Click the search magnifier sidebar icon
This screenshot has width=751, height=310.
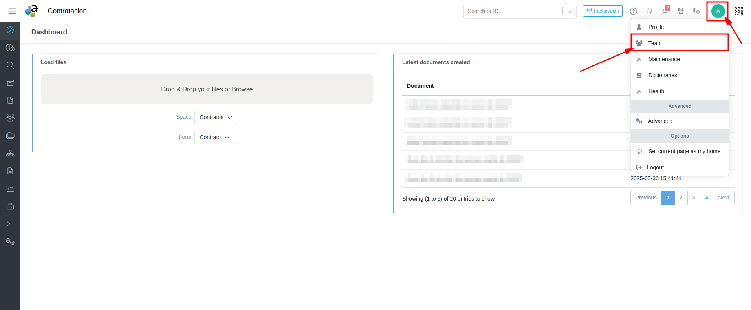[x=10, y=65]
